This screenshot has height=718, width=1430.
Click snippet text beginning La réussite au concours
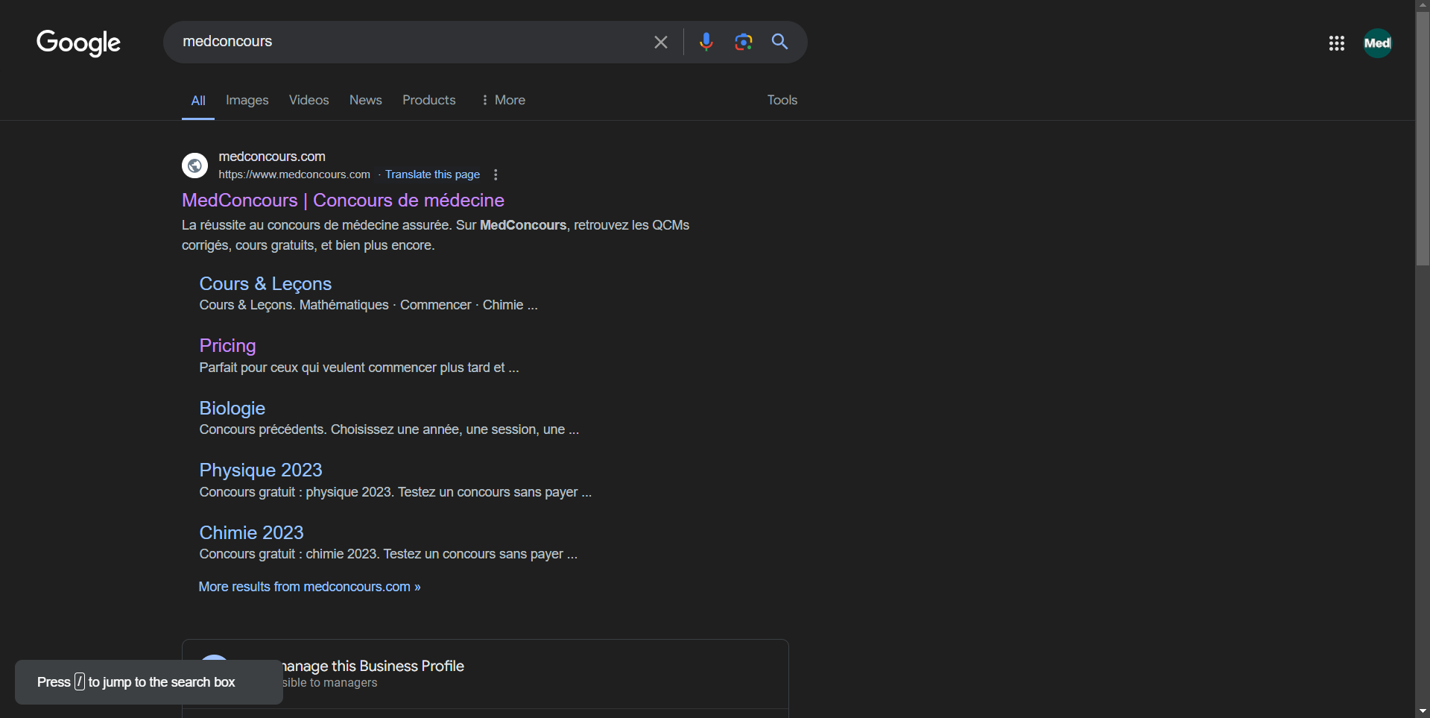point(435,235)
